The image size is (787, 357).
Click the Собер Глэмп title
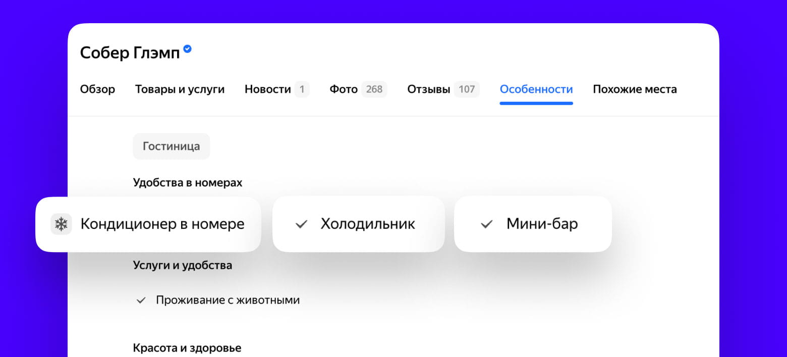(x=130, y=53)
